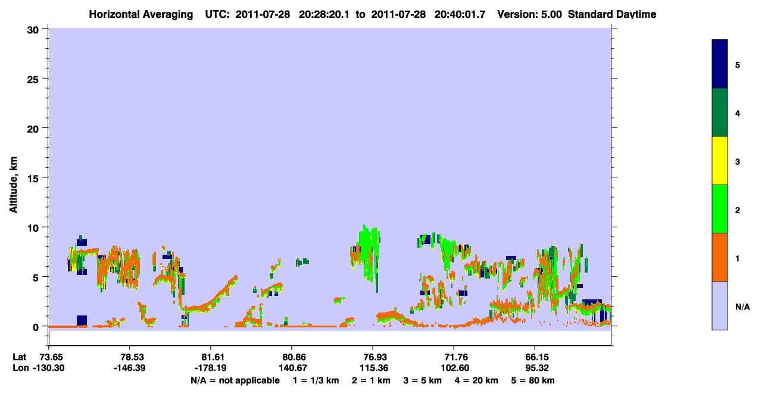Click the longitude value -130.30

pyautogui.click(x=49, y=368)
